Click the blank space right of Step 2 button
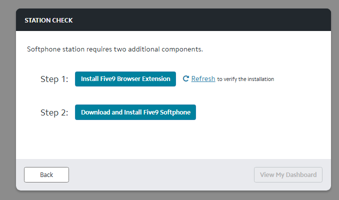The height and width of the screenshot is (200, 339). click(260, 112)
